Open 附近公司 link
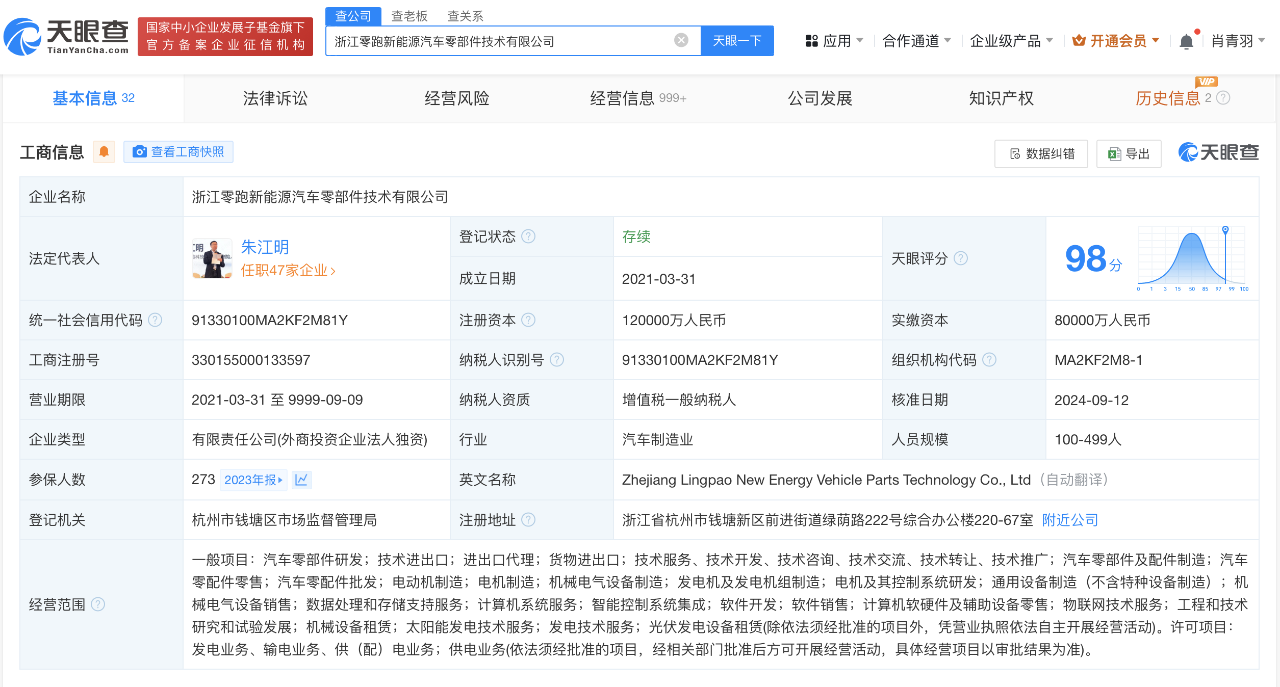This screenshot has height=687, width=1280. [1070, 520]
